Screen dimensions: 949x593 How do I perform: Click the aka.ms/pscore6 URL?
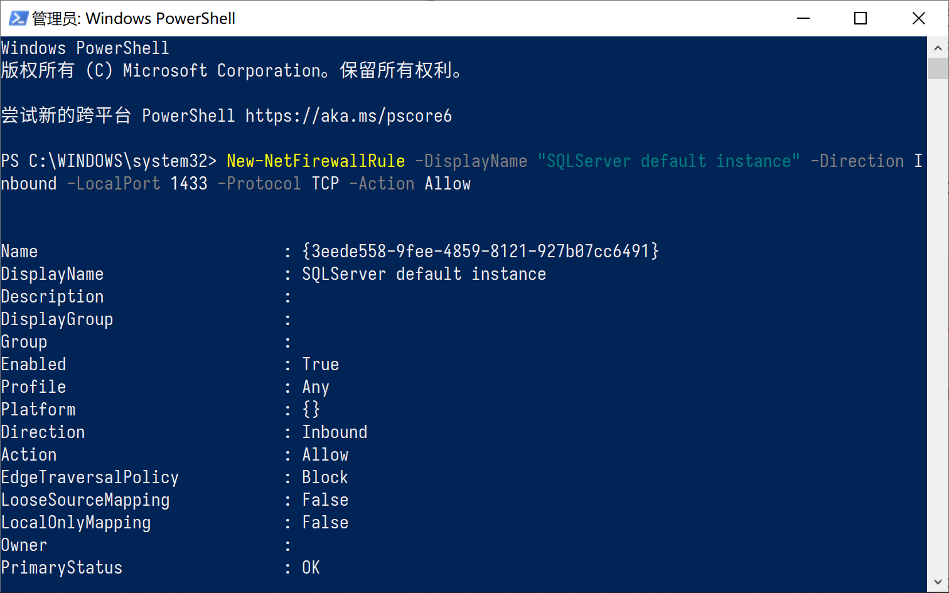coord(348,116)
